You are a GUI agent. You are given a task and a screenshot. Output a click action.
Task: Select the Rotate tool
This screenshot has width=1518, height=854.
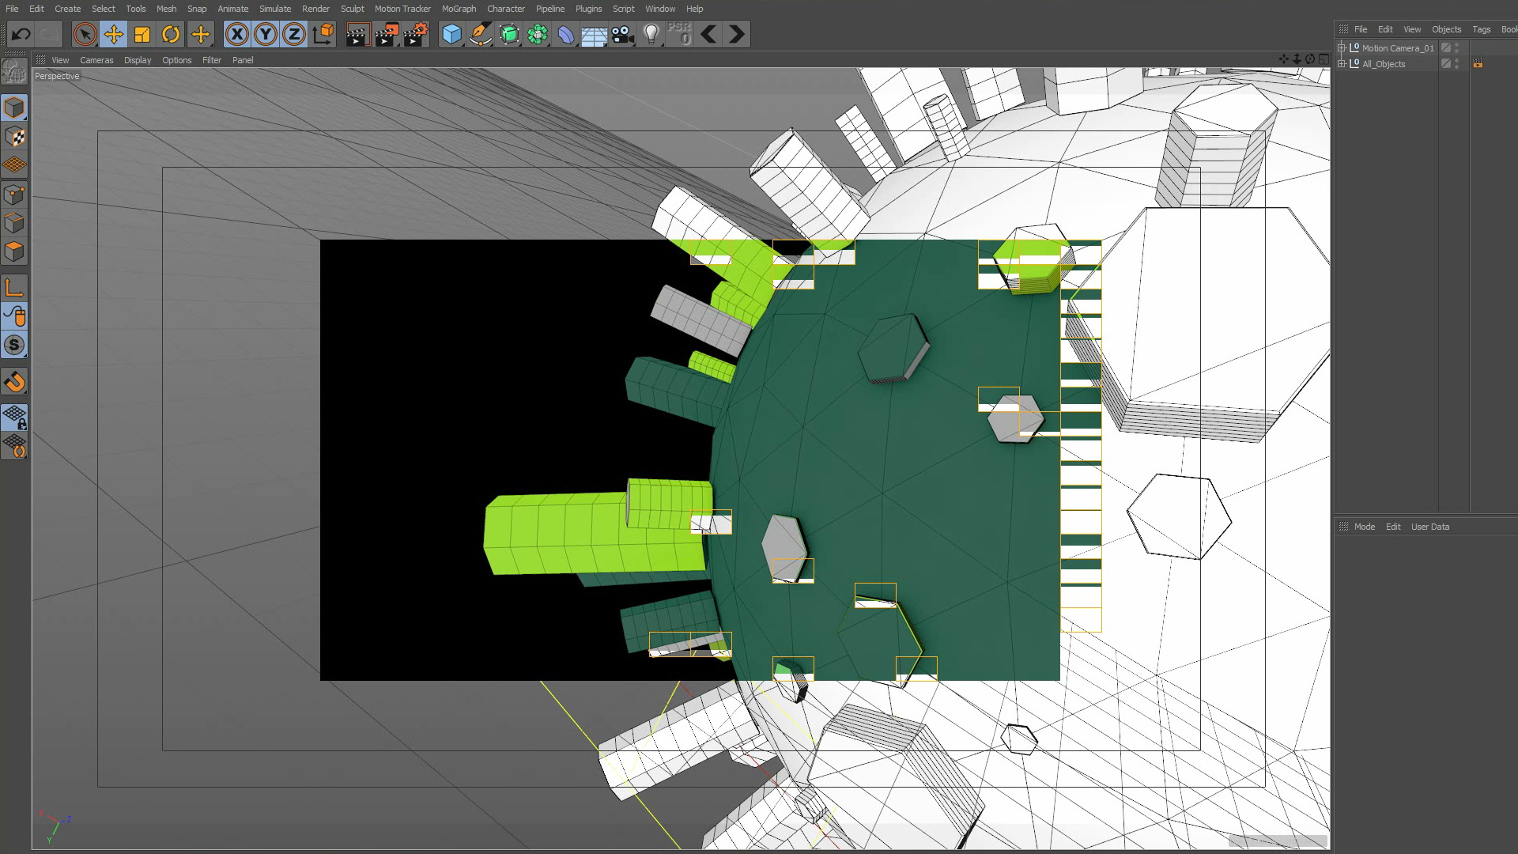point(171,34)
